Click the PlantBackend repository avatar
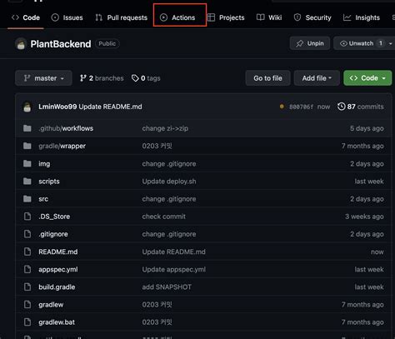Viewport: 395px width, 339px height. pos(21,44)
